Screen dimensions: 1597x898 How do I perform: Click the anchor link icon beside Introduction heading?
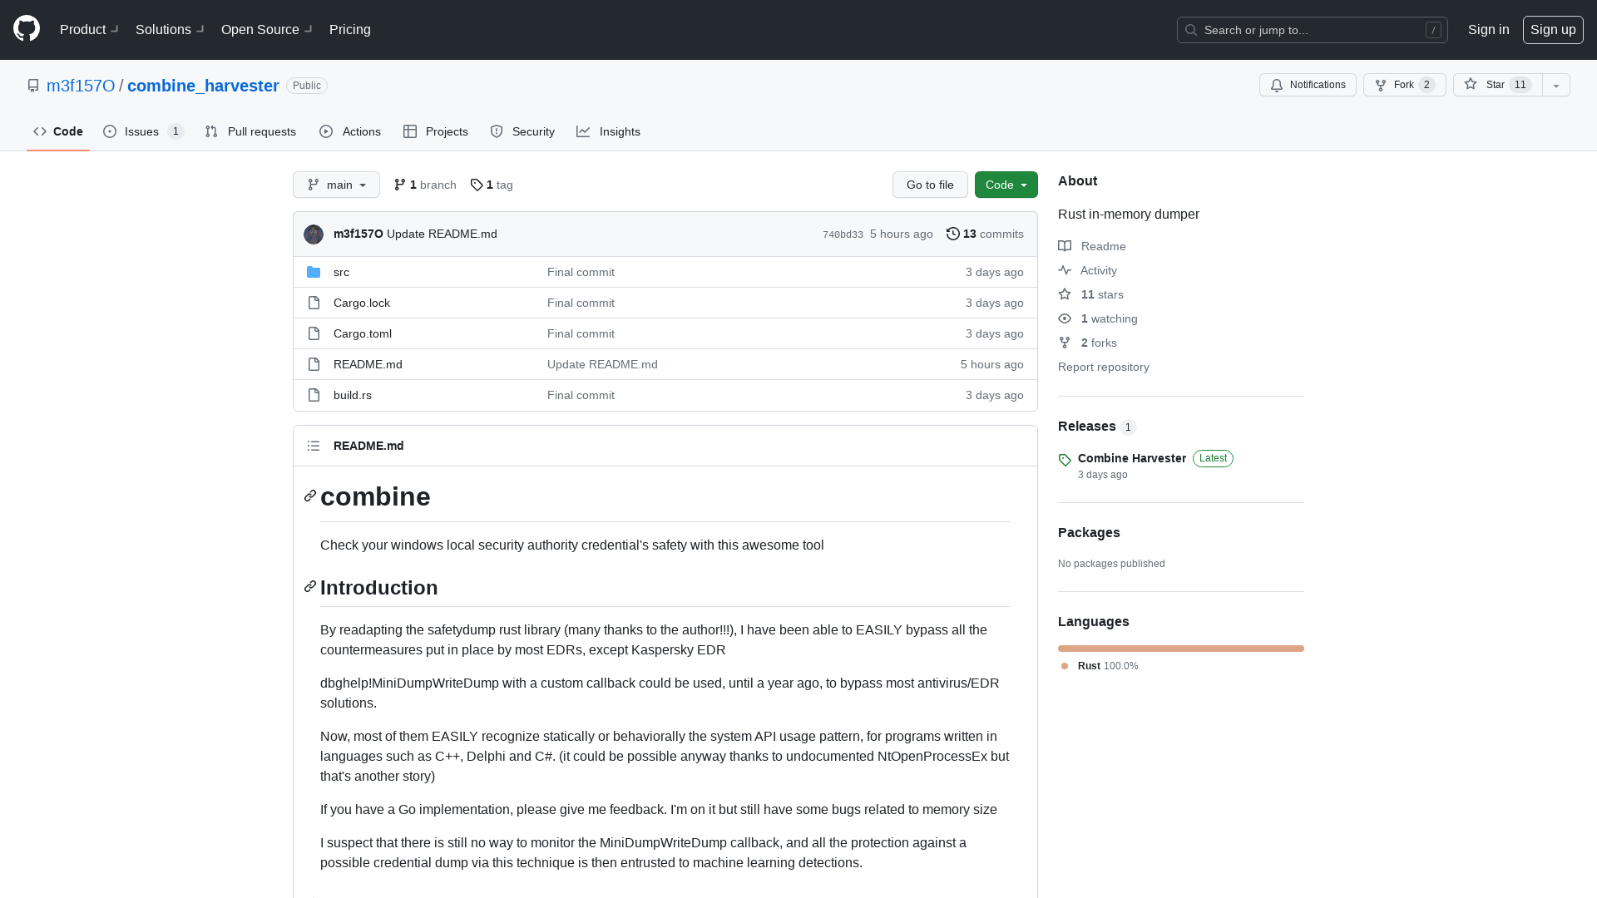(310, 587)
